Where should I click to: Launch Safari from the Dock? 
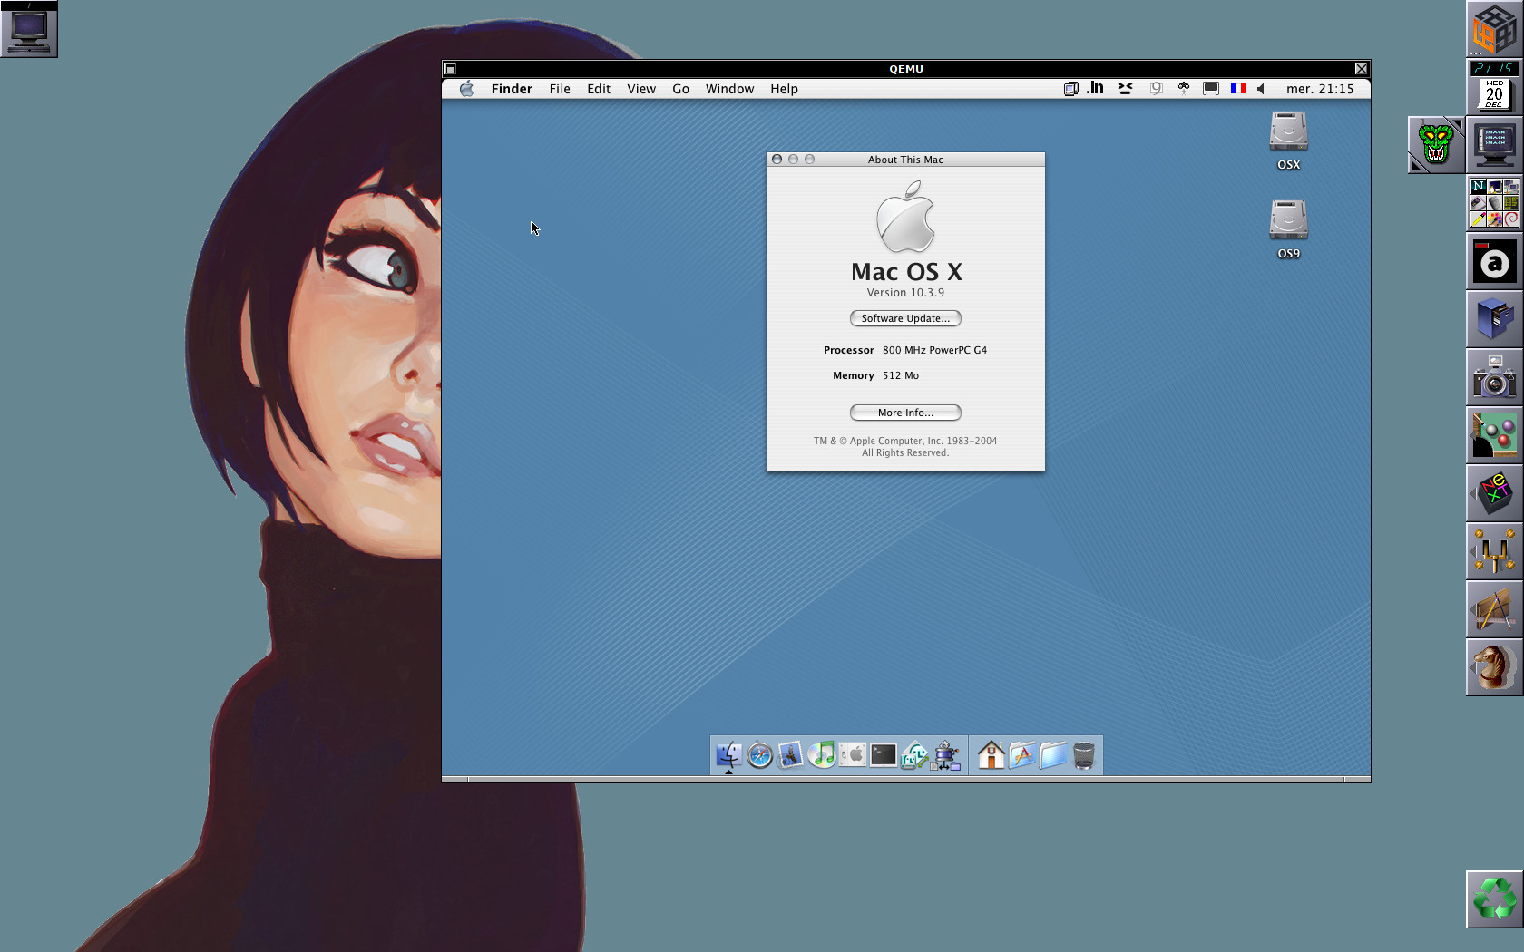(x=760, y=755)
